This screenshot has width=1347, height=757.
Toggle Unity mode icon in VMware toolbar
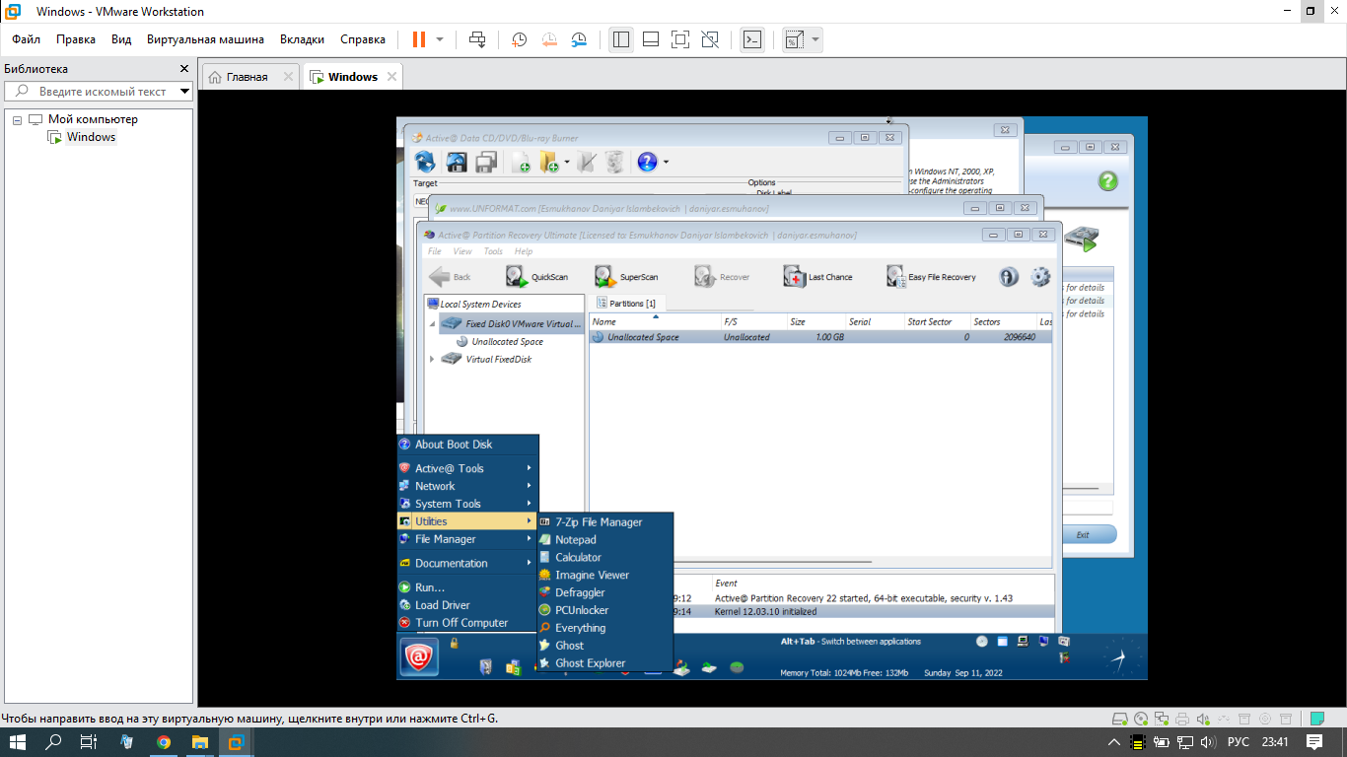pos(710,39)
